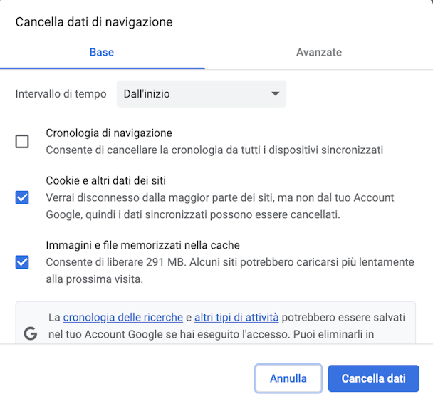The width and height of the screenshot is (433, 404).
Task: Click the Cancella dati button
Action: tap(374, 378)
